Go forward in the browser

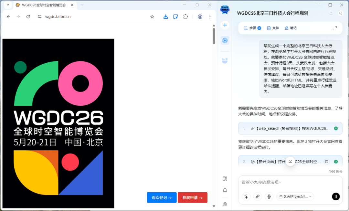coord(18,17)
